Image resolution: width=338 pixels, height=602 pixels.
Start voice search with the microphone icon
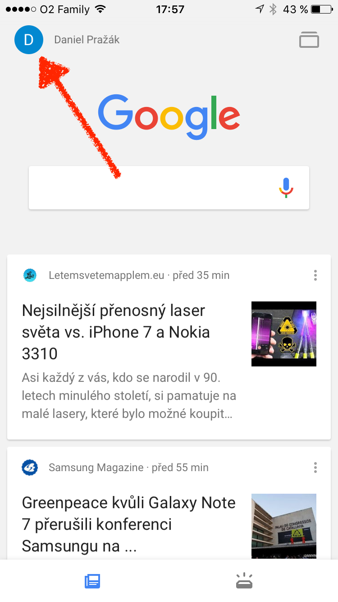point(286,188)
